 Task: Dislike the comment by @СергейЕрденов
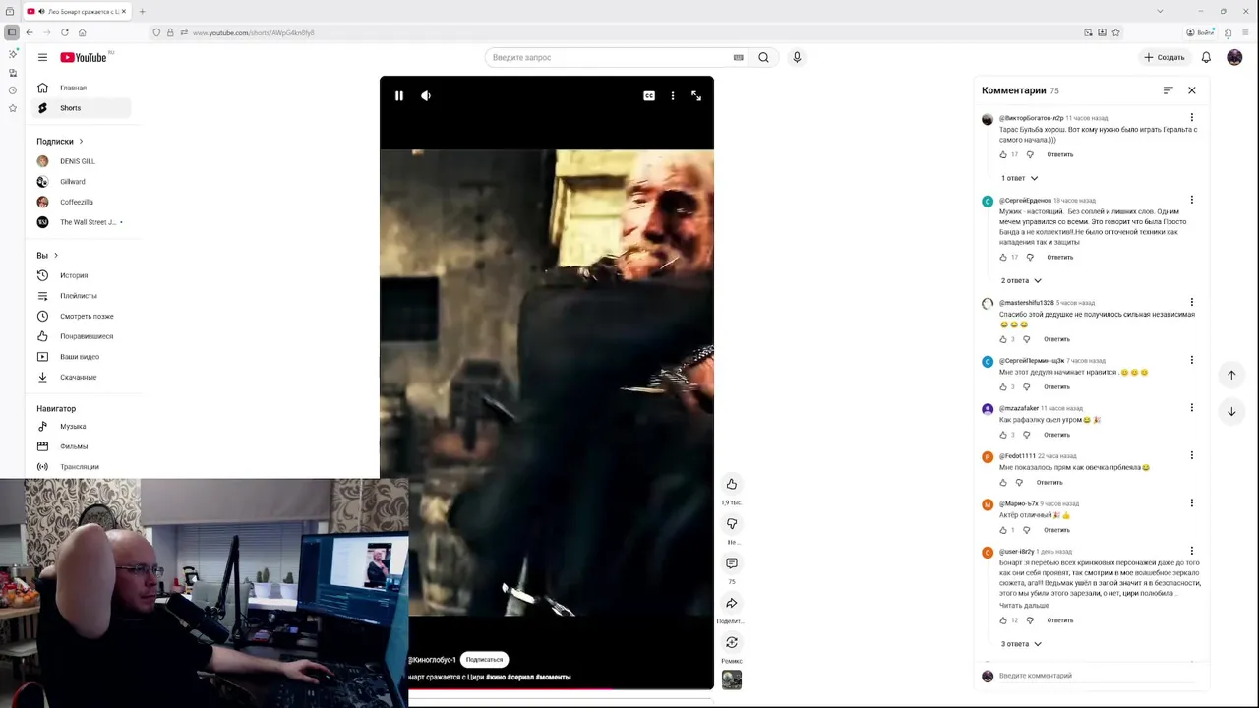pyautogui.click(x=1030, y=257)
